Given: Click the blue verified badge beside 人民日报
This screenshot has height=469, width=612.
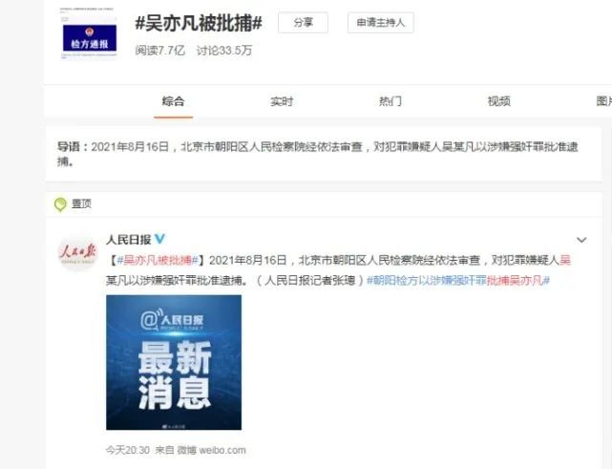Looking at the screenshot, I should [x=159, y=239].
